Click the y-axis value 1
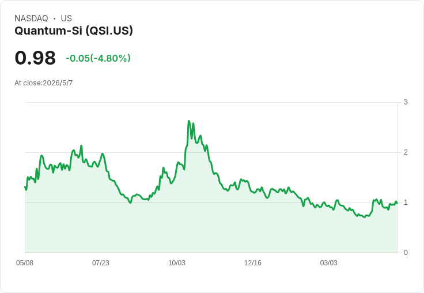 point(406,202)
